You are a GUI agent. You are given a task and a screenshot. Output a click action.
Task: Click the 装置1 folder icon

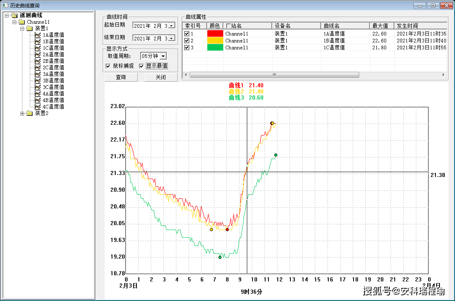[x=29, y=29]
